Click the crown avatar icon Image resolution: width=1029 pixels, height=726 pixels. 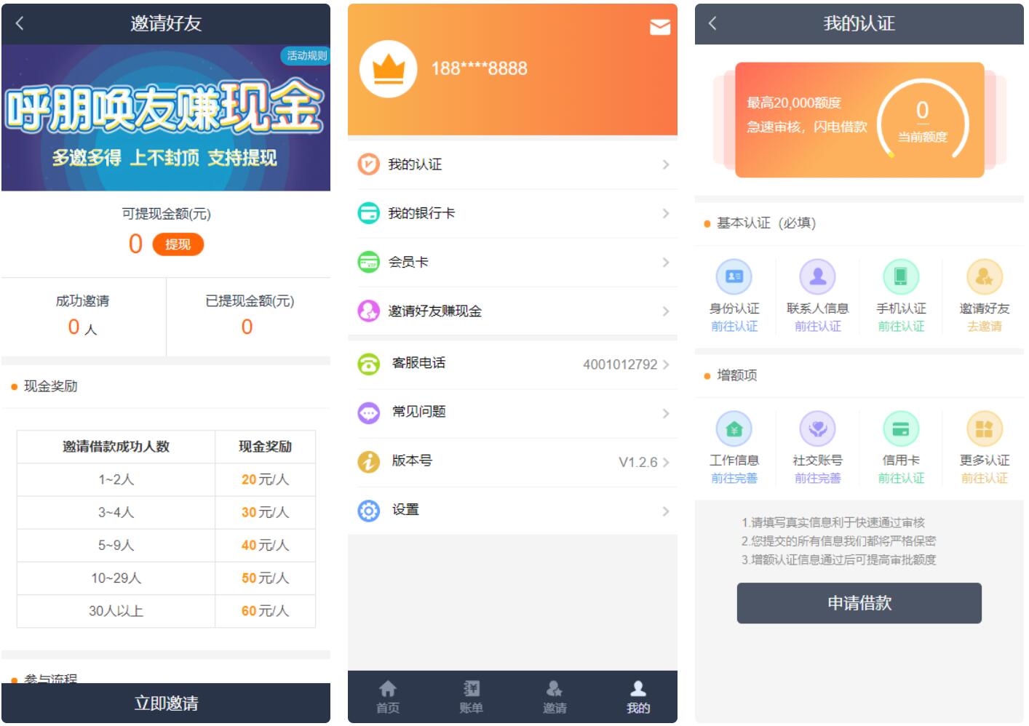tap(391, 69)
